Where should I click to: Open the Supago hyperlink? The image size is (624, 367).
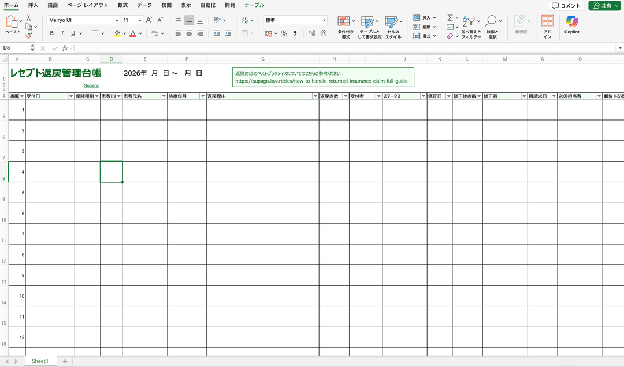pyautogui.click(x=91, y=85)
